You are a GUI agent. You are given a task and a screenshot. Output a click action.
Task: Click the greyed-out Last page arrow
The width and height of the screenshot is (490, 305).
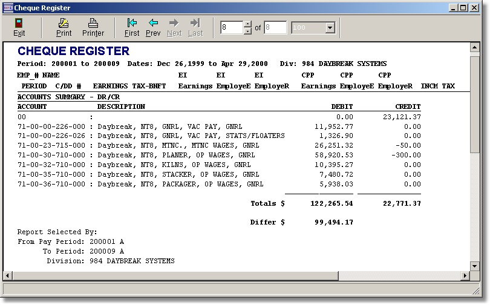tap(195, 27)
